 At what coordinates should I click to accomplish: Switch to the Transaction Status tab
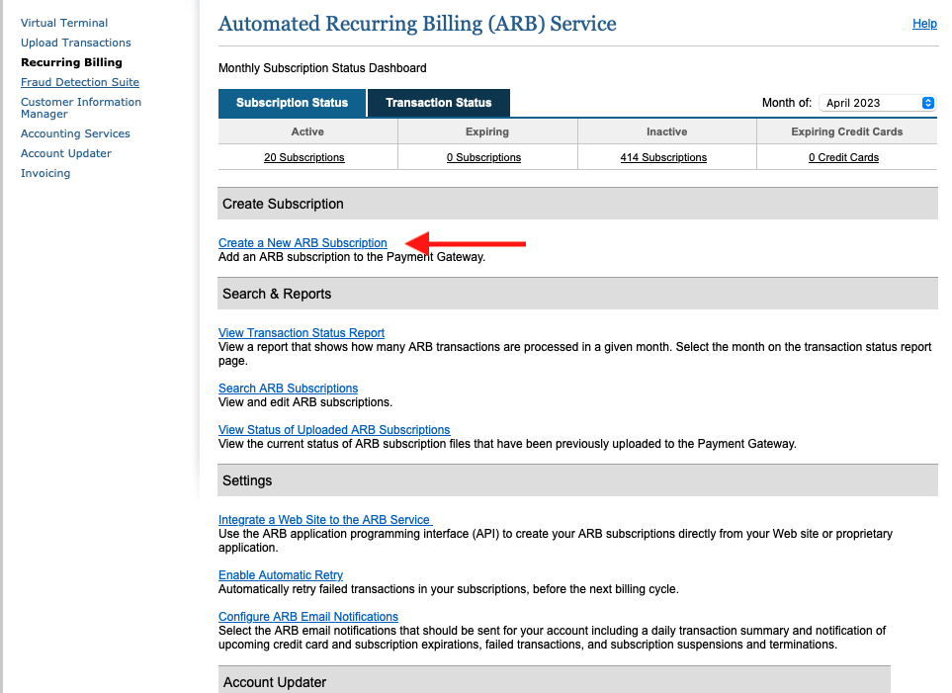click(x=438, y=103)
